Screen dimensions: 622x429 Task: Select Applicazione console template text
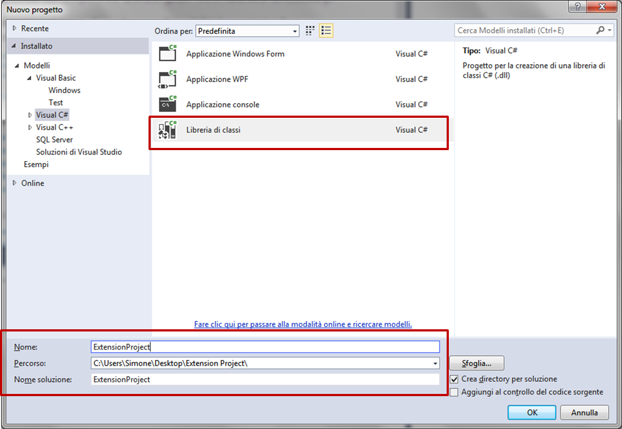(x=222, y=104)
